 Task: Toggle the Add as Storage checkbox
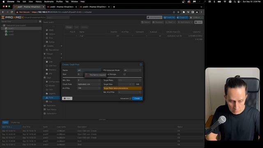[x=125, y=74]
